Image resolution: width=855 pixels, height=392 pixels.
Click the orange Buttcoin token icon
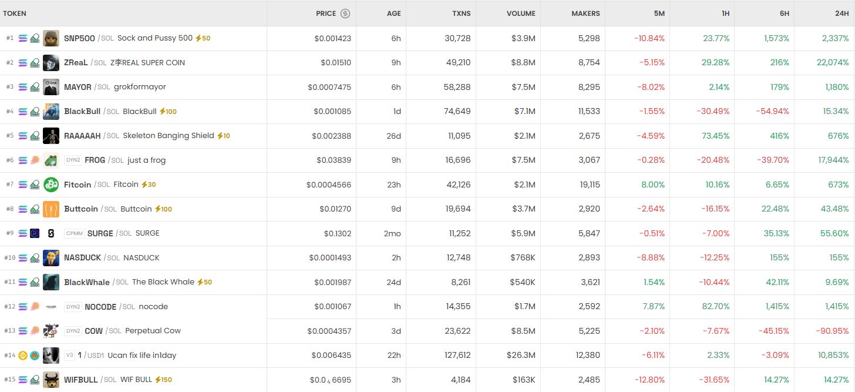pyautogui.click(x=51, y=209)
